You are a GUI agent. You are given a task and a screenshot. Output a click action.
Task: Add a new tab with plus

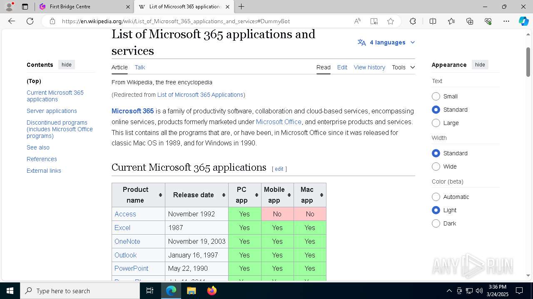coord(242,7)
